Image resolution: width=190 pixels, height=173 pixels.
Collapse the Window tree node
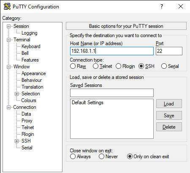coord(8,67)
